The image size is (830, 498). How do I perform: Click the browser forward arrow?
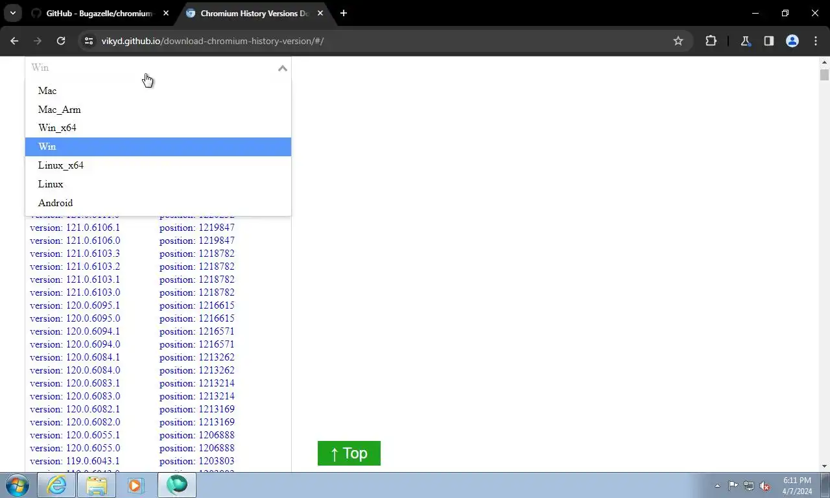[x=38, y=41]
